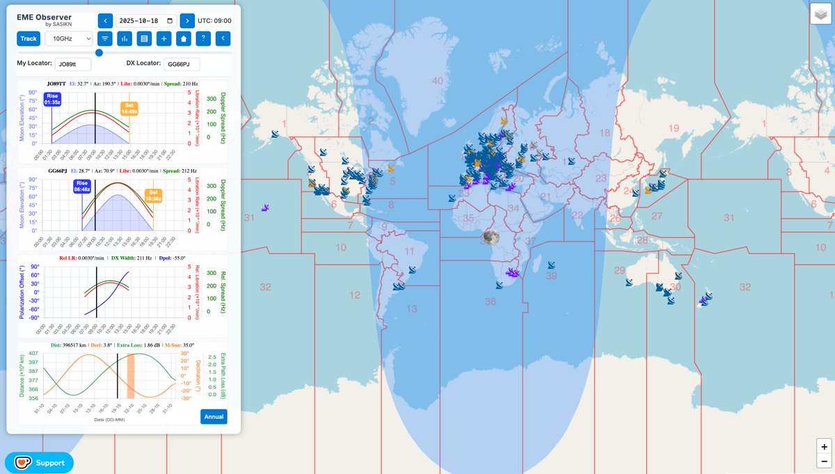Screen dimensions: 835x474
Task: Select the home icon in the toolbar
Action: pos(183,38)
